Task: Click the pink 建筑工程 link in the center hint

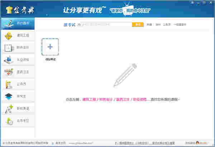Action: click(89, 99)
